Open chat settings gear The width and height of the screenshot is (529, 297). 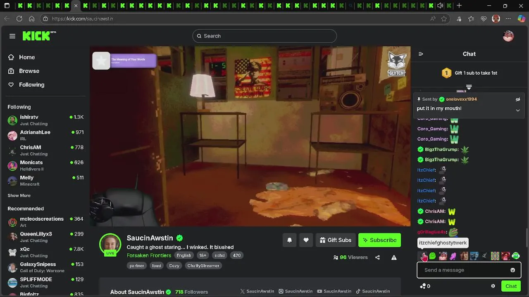(x=493, y=286)
